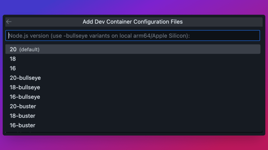Screen dimensions: 268x150
Task: Pick the 16-bullseye option
Action: coord(25,97)
